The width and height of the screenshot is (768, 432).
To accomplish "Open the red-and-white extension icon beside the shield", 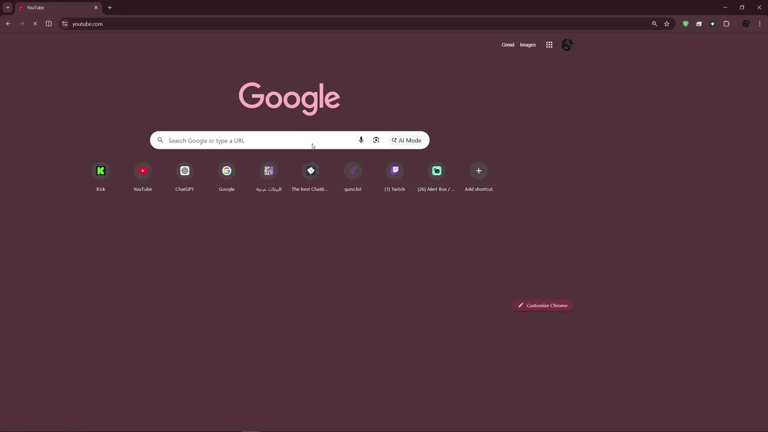I will click(x=699, y=24).
